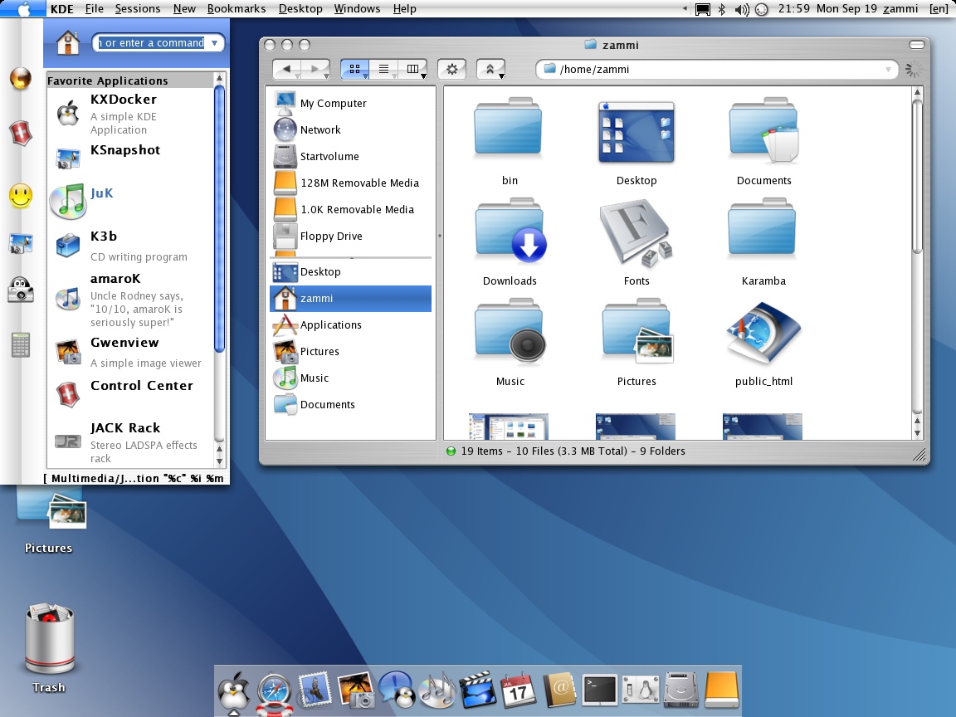The height and width of the screenshot is (717, 956).
Task: Open the command field dropdown arrow
Action: click(x=215, y=42)
